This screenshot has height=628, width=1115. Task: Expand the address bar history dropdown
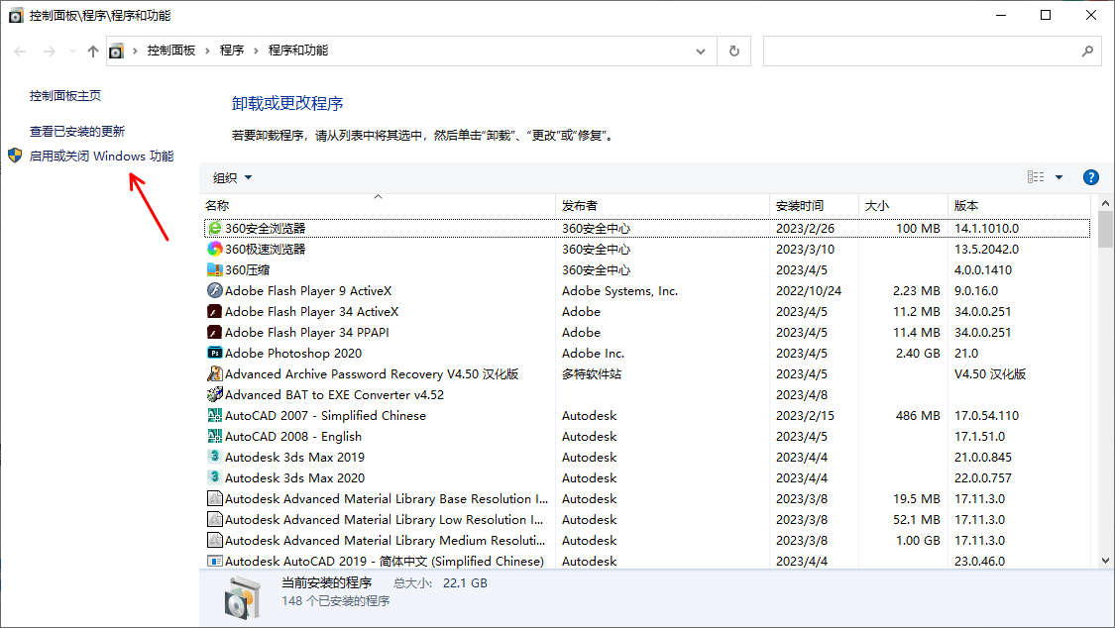702,51
